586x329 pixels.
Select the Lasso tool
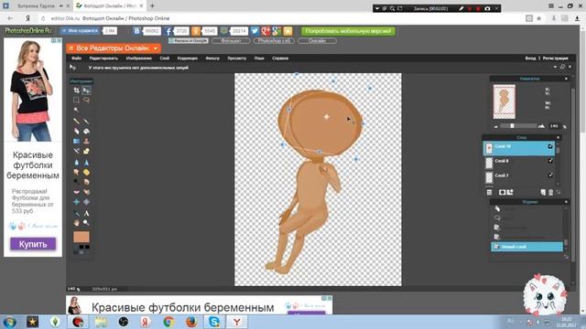pos(86,100)
